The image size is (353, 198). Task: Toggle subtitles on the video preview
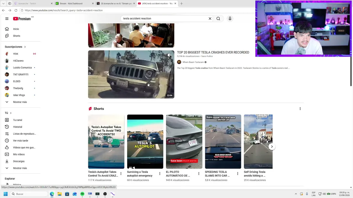[169, 63]
